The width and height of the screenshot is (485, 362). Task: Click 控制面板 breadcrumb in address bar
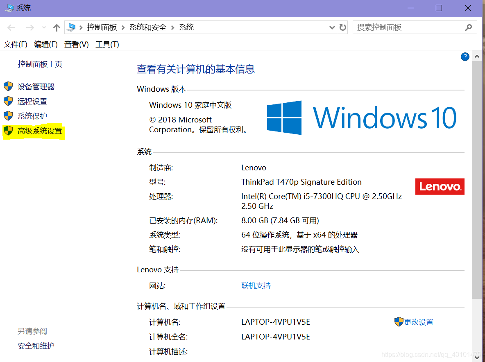coord(102,27)
